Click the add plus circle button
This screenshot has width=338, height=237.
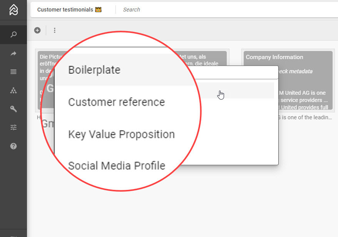tap(37, 30)
